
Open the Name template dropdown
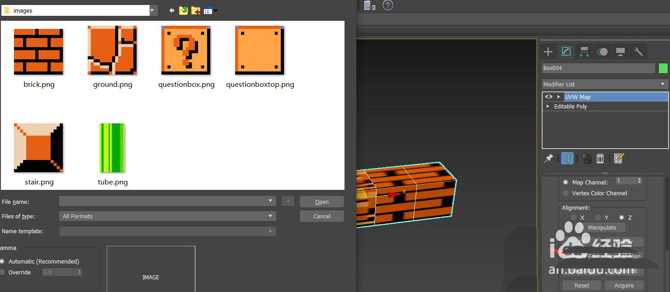click(x=270, y=231)
